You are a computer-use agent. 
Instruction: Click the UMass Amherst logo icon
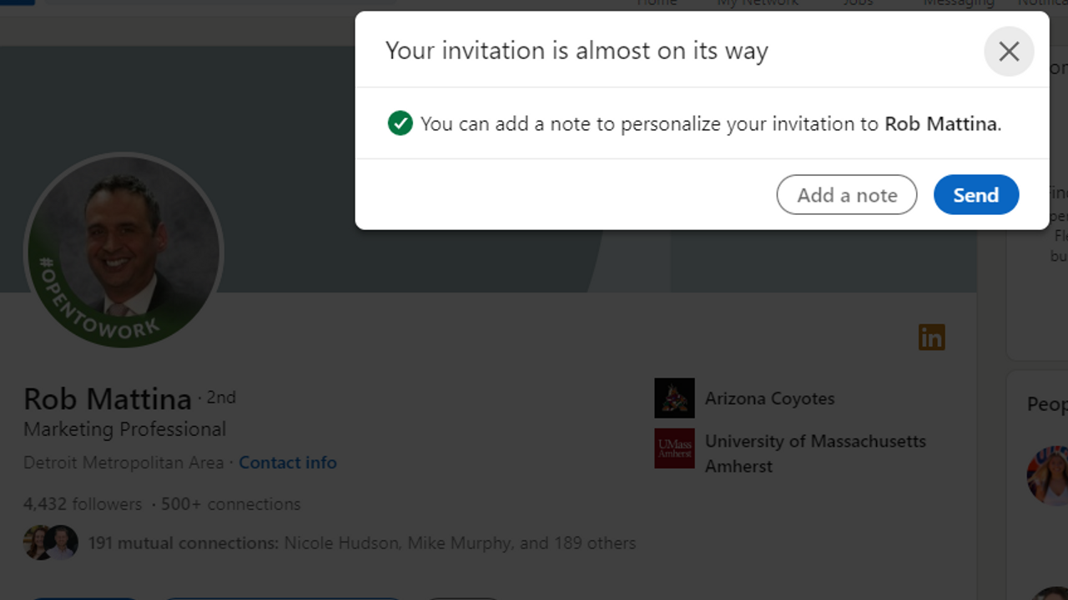(674, 448)
